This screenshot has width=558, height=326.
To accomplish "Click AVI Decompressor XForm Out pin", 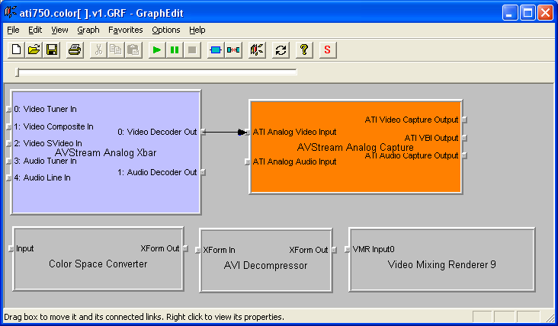I will pyautogui.click(x=334, y=250).
